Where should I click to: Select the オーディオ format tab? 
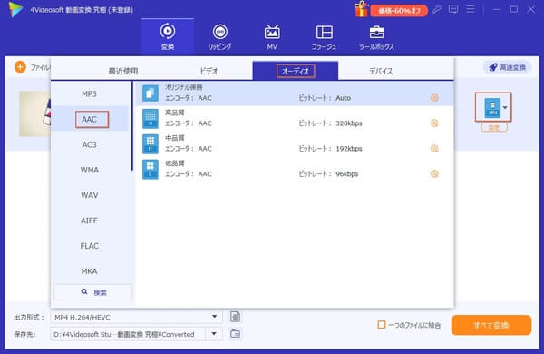click(296, 71)
